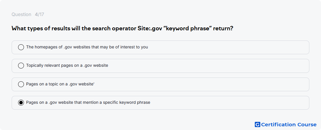Click blank area of the fourth answer card
This screenshot has height=130, width=321.
click(x=225, y=103)
